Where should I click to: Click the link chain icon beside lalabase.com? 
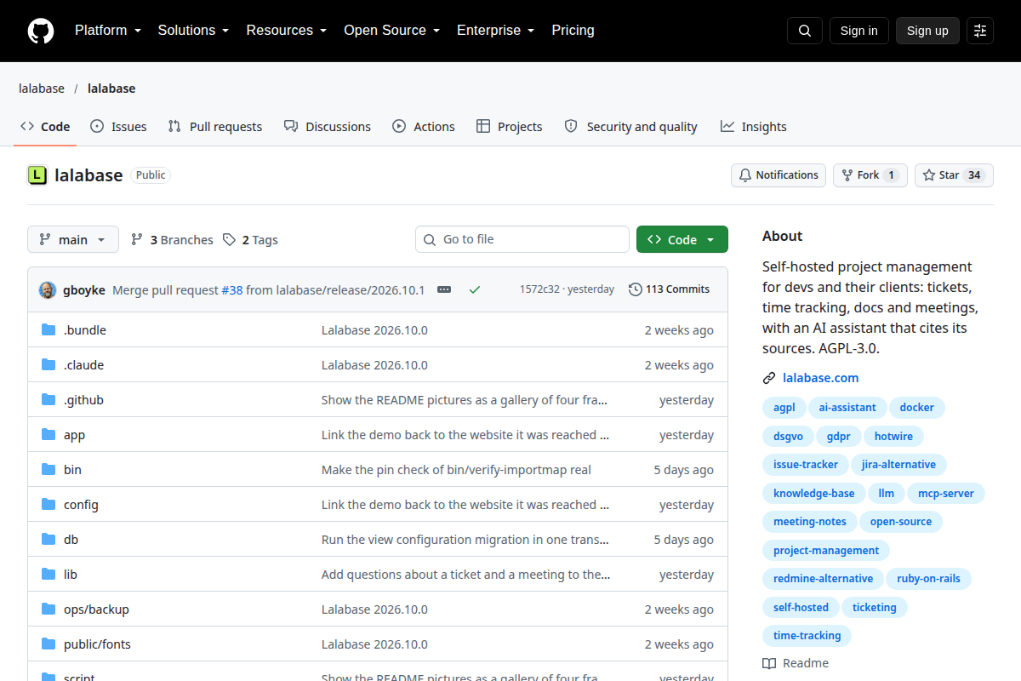click(769, 378)
